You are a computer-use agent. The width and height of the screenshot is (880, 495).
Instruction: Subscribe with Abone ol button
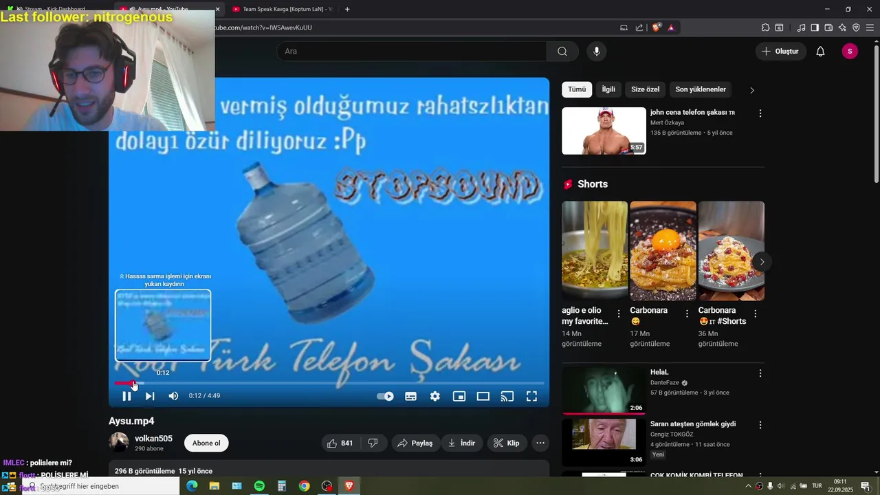pyautogui.click(x=206, y=443)
